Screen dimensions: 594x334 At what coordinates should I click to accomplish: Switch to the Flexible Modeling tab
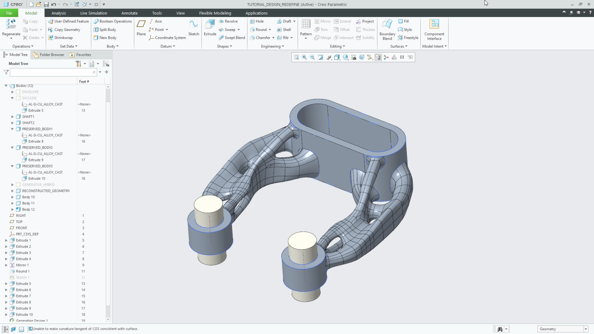pyautogui.click(x=215, y=13)
